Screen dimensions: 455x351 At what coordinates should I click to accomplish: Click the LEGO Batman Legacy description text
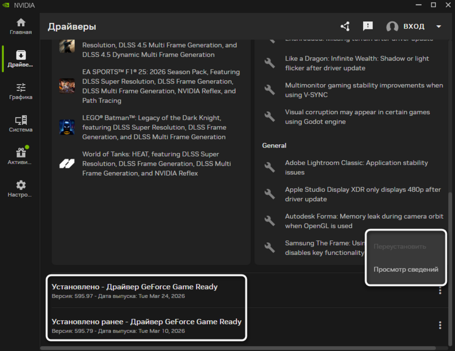click(x=154, y=127)
